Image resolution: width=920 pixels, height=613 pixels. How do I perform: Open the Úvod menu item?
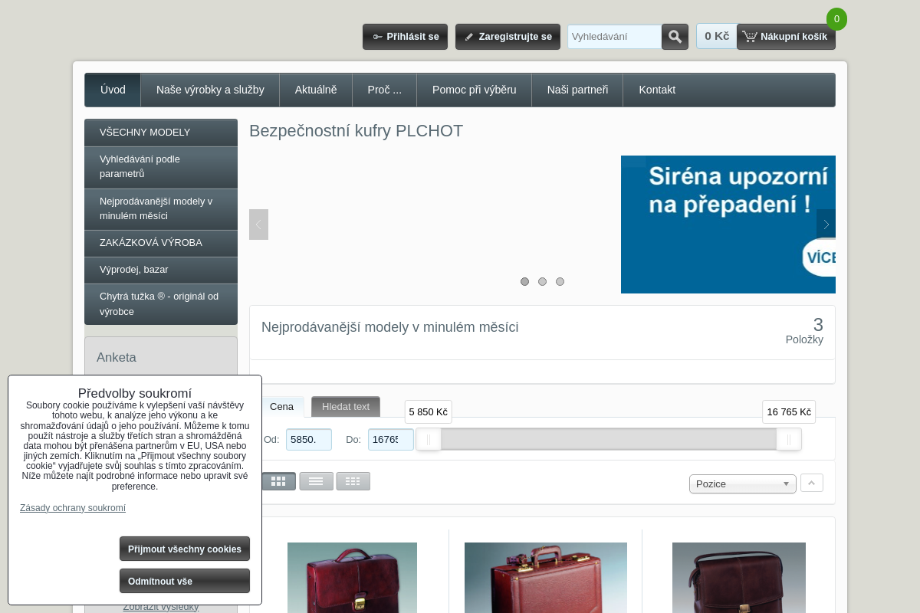[x=113, y=90]
